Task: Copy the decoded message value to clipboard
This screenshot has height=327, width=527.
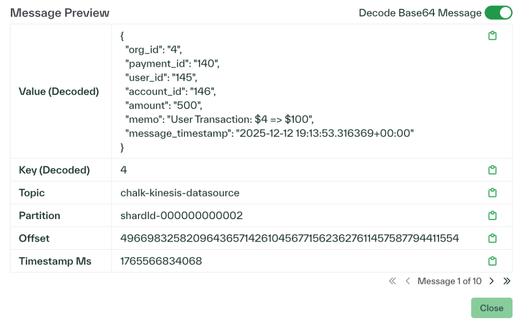Action: (492, 35)
